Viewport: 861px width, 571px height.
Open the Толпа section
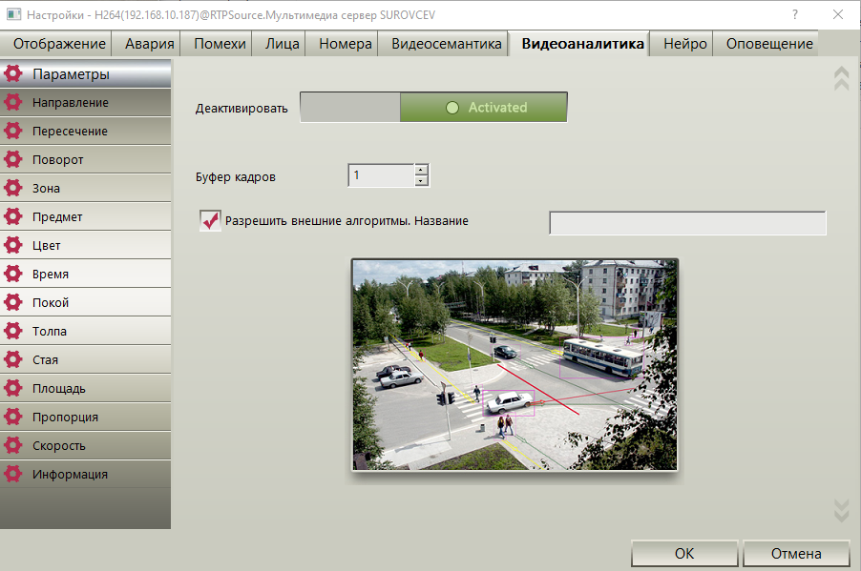(x=86, y=330)
